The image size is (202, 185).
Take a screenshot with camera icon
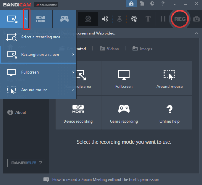pos(196,19)
